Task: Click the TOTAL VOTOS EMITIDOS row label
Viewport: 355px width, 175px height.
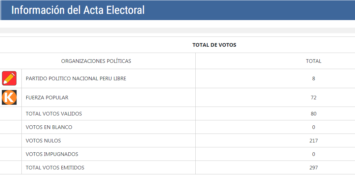Action: 55,168
